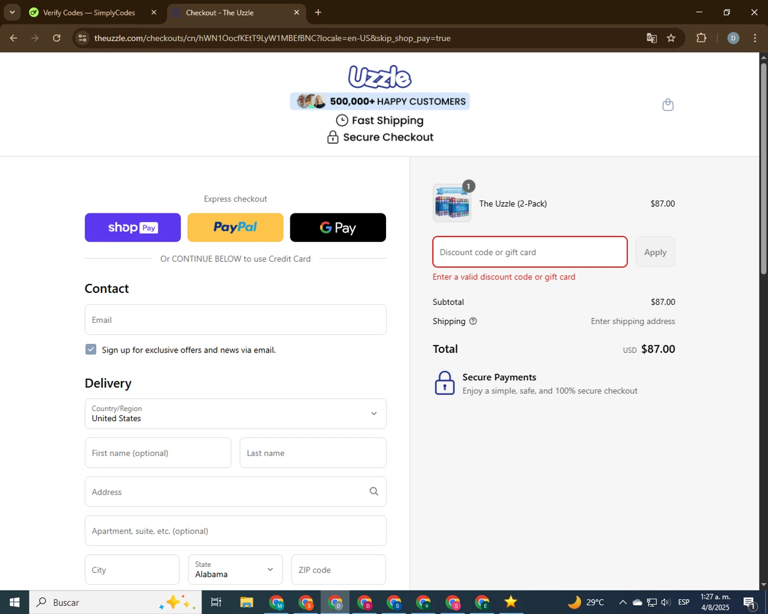View site information icon in address bar
This screenshot has width=768, height=614.
[82, 38]
